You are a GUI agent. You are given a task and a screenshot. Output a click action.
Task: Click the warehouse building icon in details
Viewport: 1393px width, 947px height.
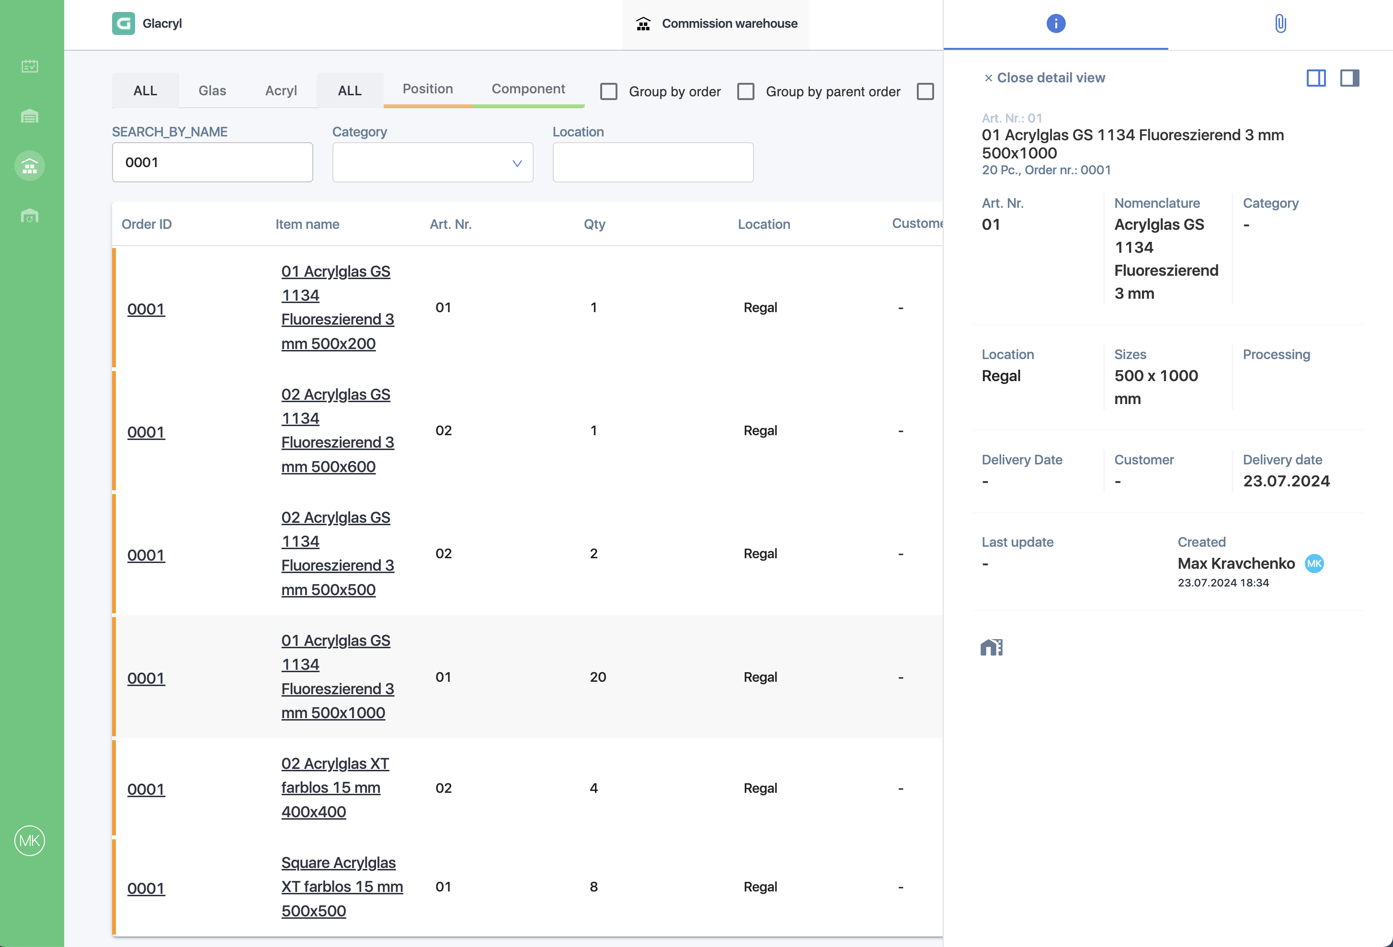tap(992, 647)
